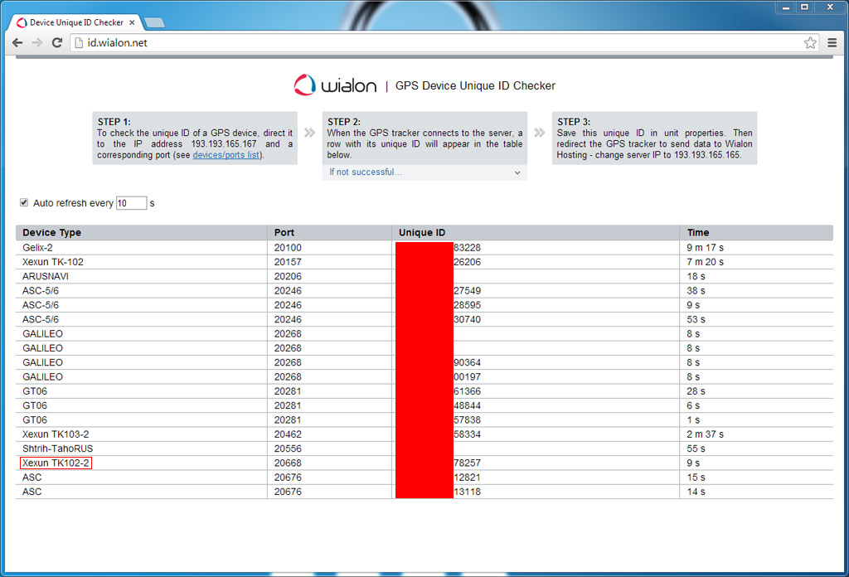Image resolution: width=849 pixels, height=577 pixels.
Task: Click port number 20157
Action: click(288, 262)
